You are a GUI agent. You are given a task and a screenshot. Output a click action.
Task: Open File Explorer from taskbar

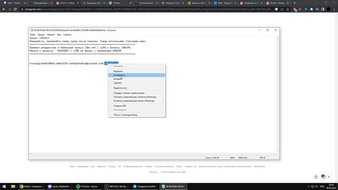pos(13,186)
